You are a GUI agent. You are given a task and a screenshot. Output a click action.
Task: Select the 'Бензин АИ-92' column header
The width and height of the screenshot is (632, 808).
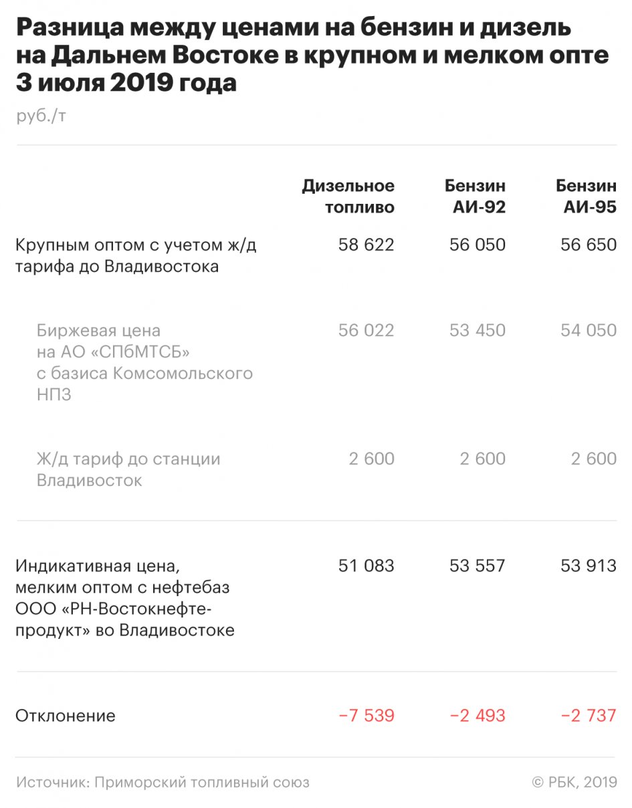[x=475, y=196]
